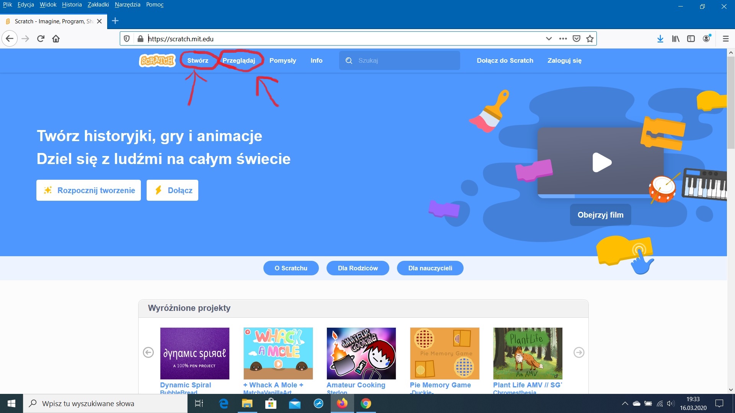This screenshot has height=413, width=735.
Task: Open the Plik menu
Action: coord(7,5)
